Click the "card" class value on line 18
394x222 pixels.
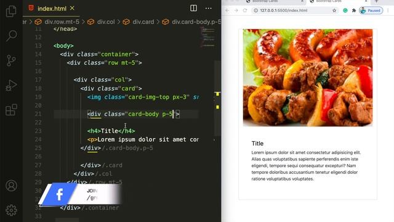click(x=128, y=89)
